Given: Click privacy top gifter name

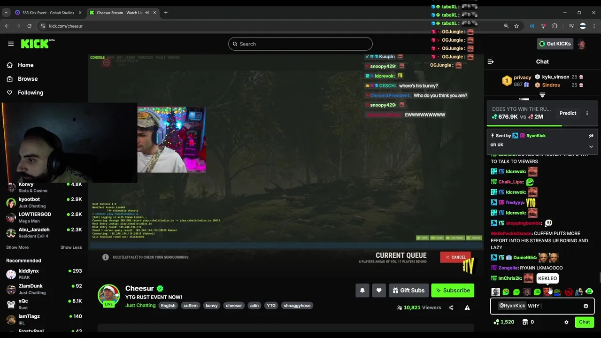Looking at the screenshot, I should tap(522, 77).
